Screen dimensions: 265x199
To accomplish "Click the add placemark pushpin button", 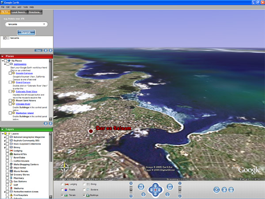I will pyautogui.click(x=216, y=190).
